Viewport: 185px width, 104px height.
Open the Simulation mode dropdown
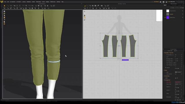(173, 2)
